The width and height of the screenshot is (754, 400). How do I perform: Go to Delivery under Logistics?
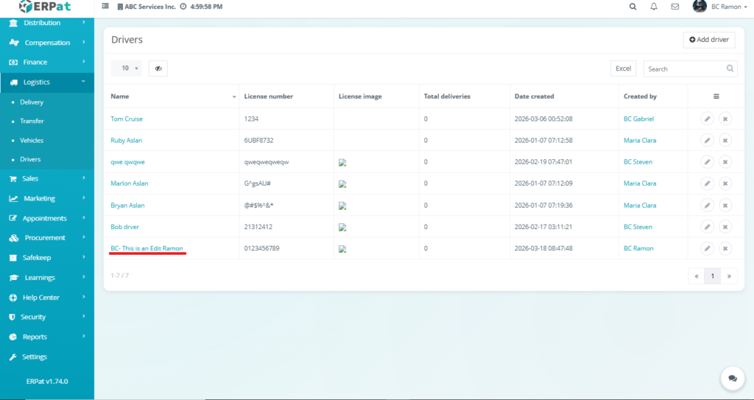coord(32,102)
